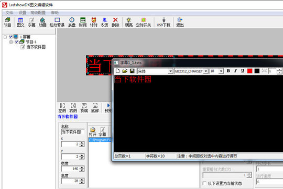Click red 当下软件园 text in editor
Screen dimensions: 283x189
pyautogui.click(x=133, y=79)
